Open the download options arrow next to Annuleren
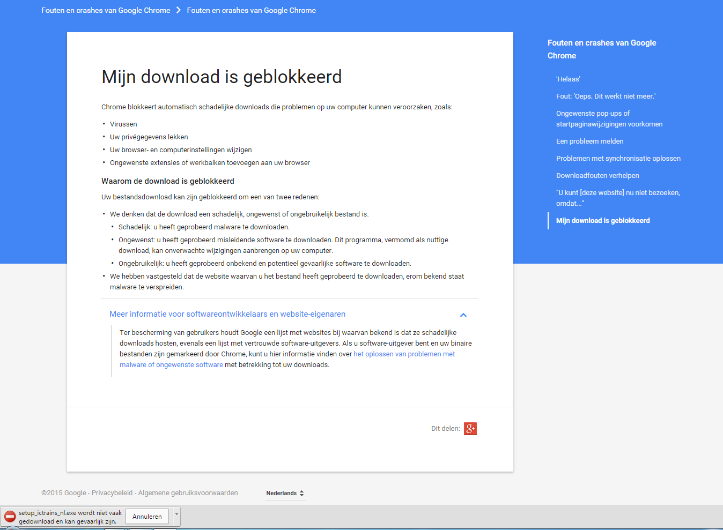Viewport: 723px width, 530px height. (176, 517)
